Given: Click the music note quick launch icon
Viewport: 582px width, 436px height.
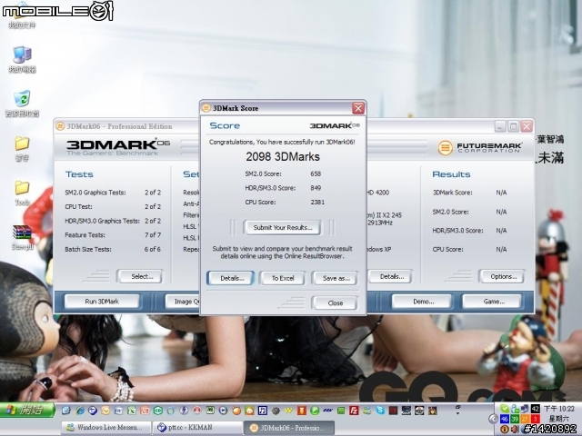Looking at the screenshot, I should (263, 411).
